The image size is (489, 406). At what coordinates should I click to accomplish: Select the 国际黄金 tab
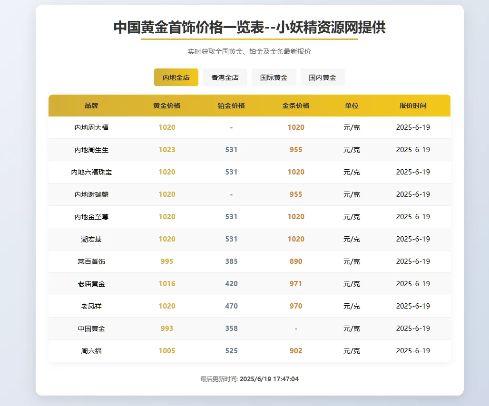point(274,77)
